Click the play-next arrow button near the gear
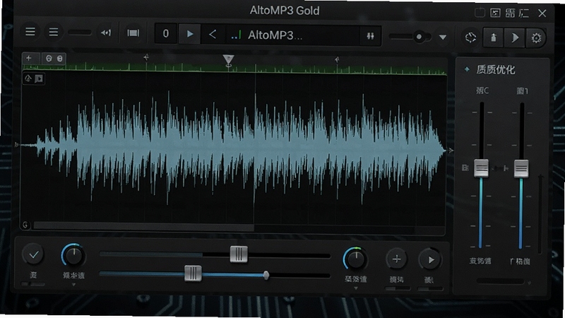The height and width of the screenshot is (318, 565). [515, 37]
